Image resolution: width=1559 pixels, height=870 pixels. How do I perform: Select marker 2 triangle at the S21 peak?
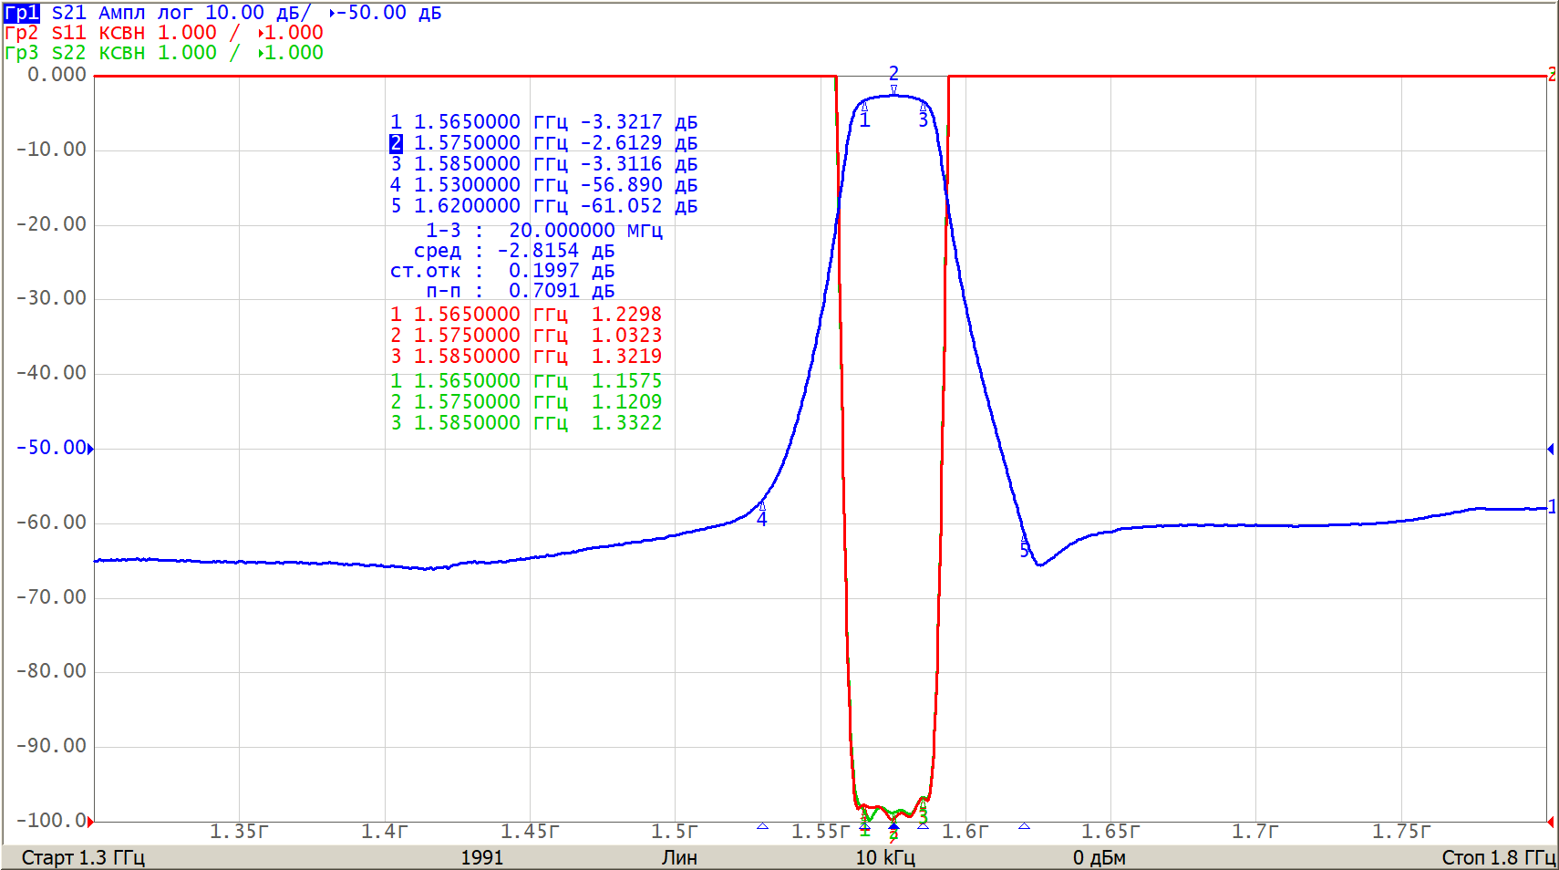click(893, 89)
